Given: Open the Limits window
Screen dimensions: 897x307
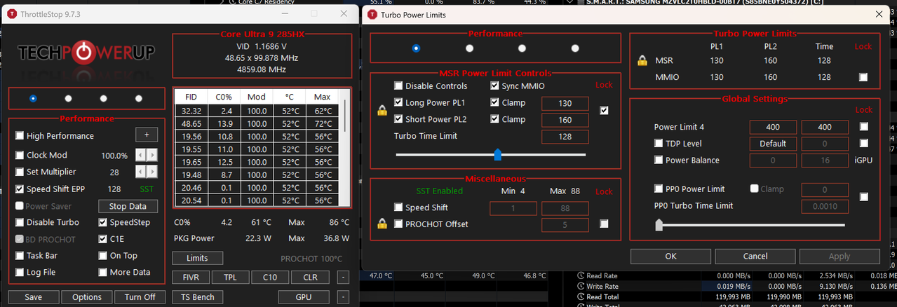Looking at the screenshot, I should (197, 259).
